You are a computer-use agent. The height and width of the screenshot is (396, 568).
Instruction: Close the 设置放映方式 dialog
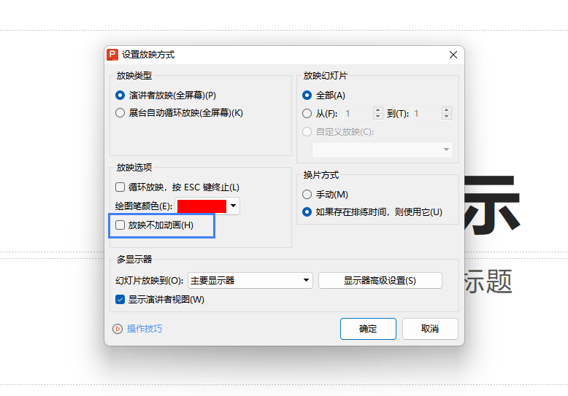pyautogui.click(x=453, y=55)
